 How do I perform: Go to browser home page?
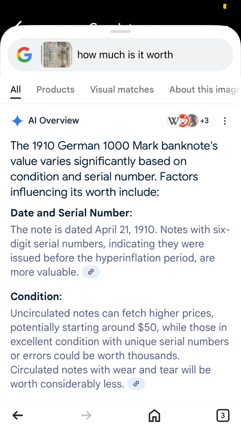(154, 415)
